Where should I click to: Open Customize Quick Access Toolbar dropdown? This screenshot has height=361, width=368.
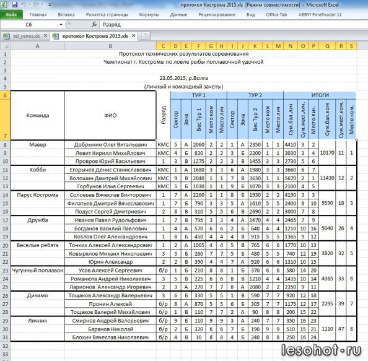(50, 4)
